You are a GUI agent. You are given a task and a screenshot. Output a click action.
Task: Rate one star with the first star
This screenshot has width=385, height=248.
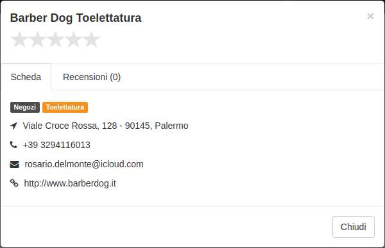coord(19,39)
